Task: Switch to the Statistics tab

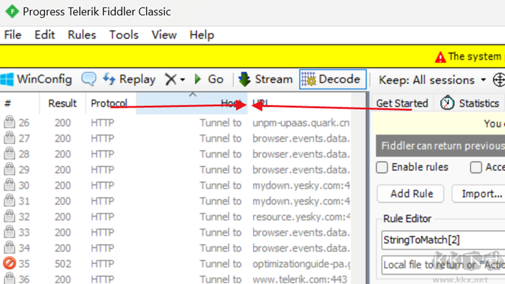Action: 470,104
